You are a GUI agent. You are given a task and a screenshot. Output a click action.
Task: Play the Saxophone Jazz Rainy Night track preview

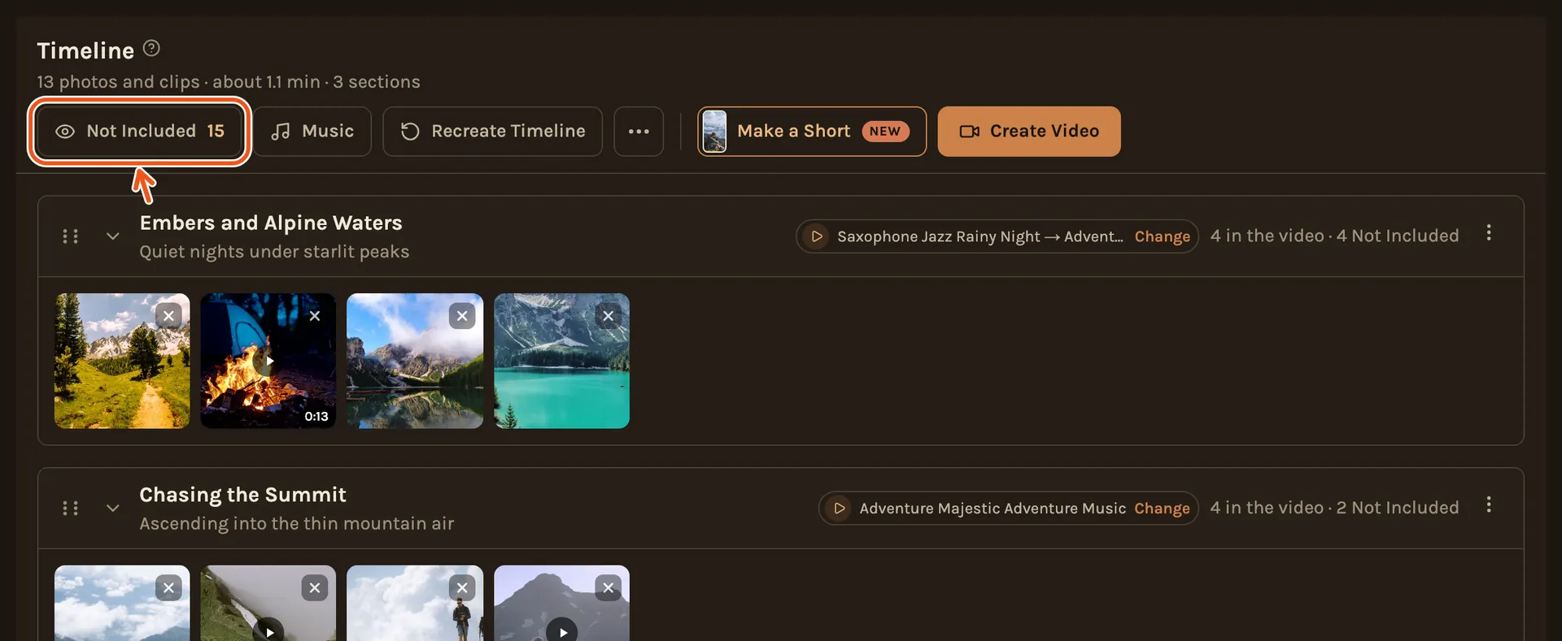tap(817, 236)
